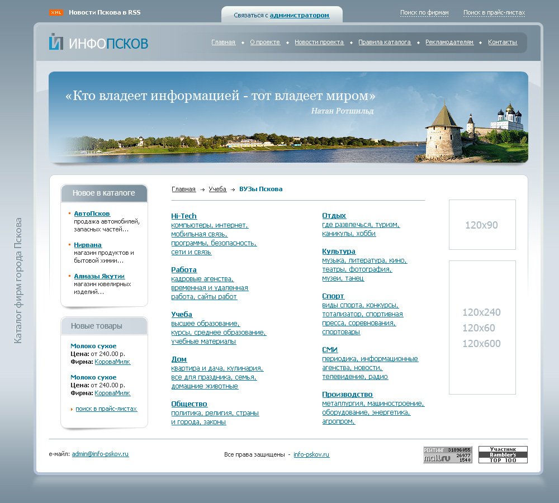Click кадровые агентства subcategory link
The height and width of the screenshot is (503, 559).
202,279
